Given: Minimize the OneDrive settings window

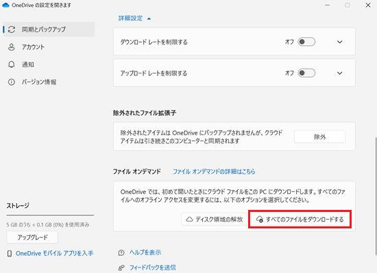Looking at the screenshot, I should coord(327,5).
